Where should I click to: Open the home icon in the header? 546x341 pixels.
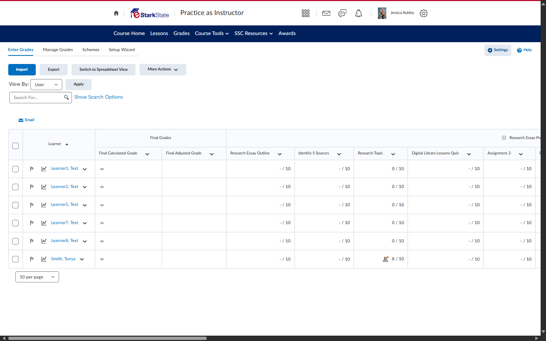click(x=116, y=13)
